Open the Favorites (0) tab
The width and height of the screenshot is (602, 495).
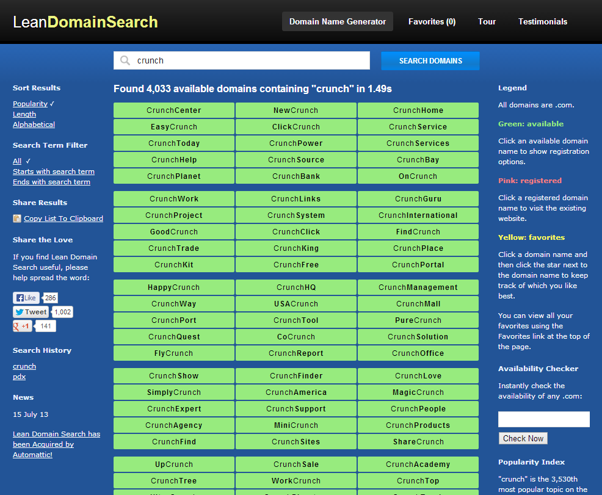tap(432, 21)
